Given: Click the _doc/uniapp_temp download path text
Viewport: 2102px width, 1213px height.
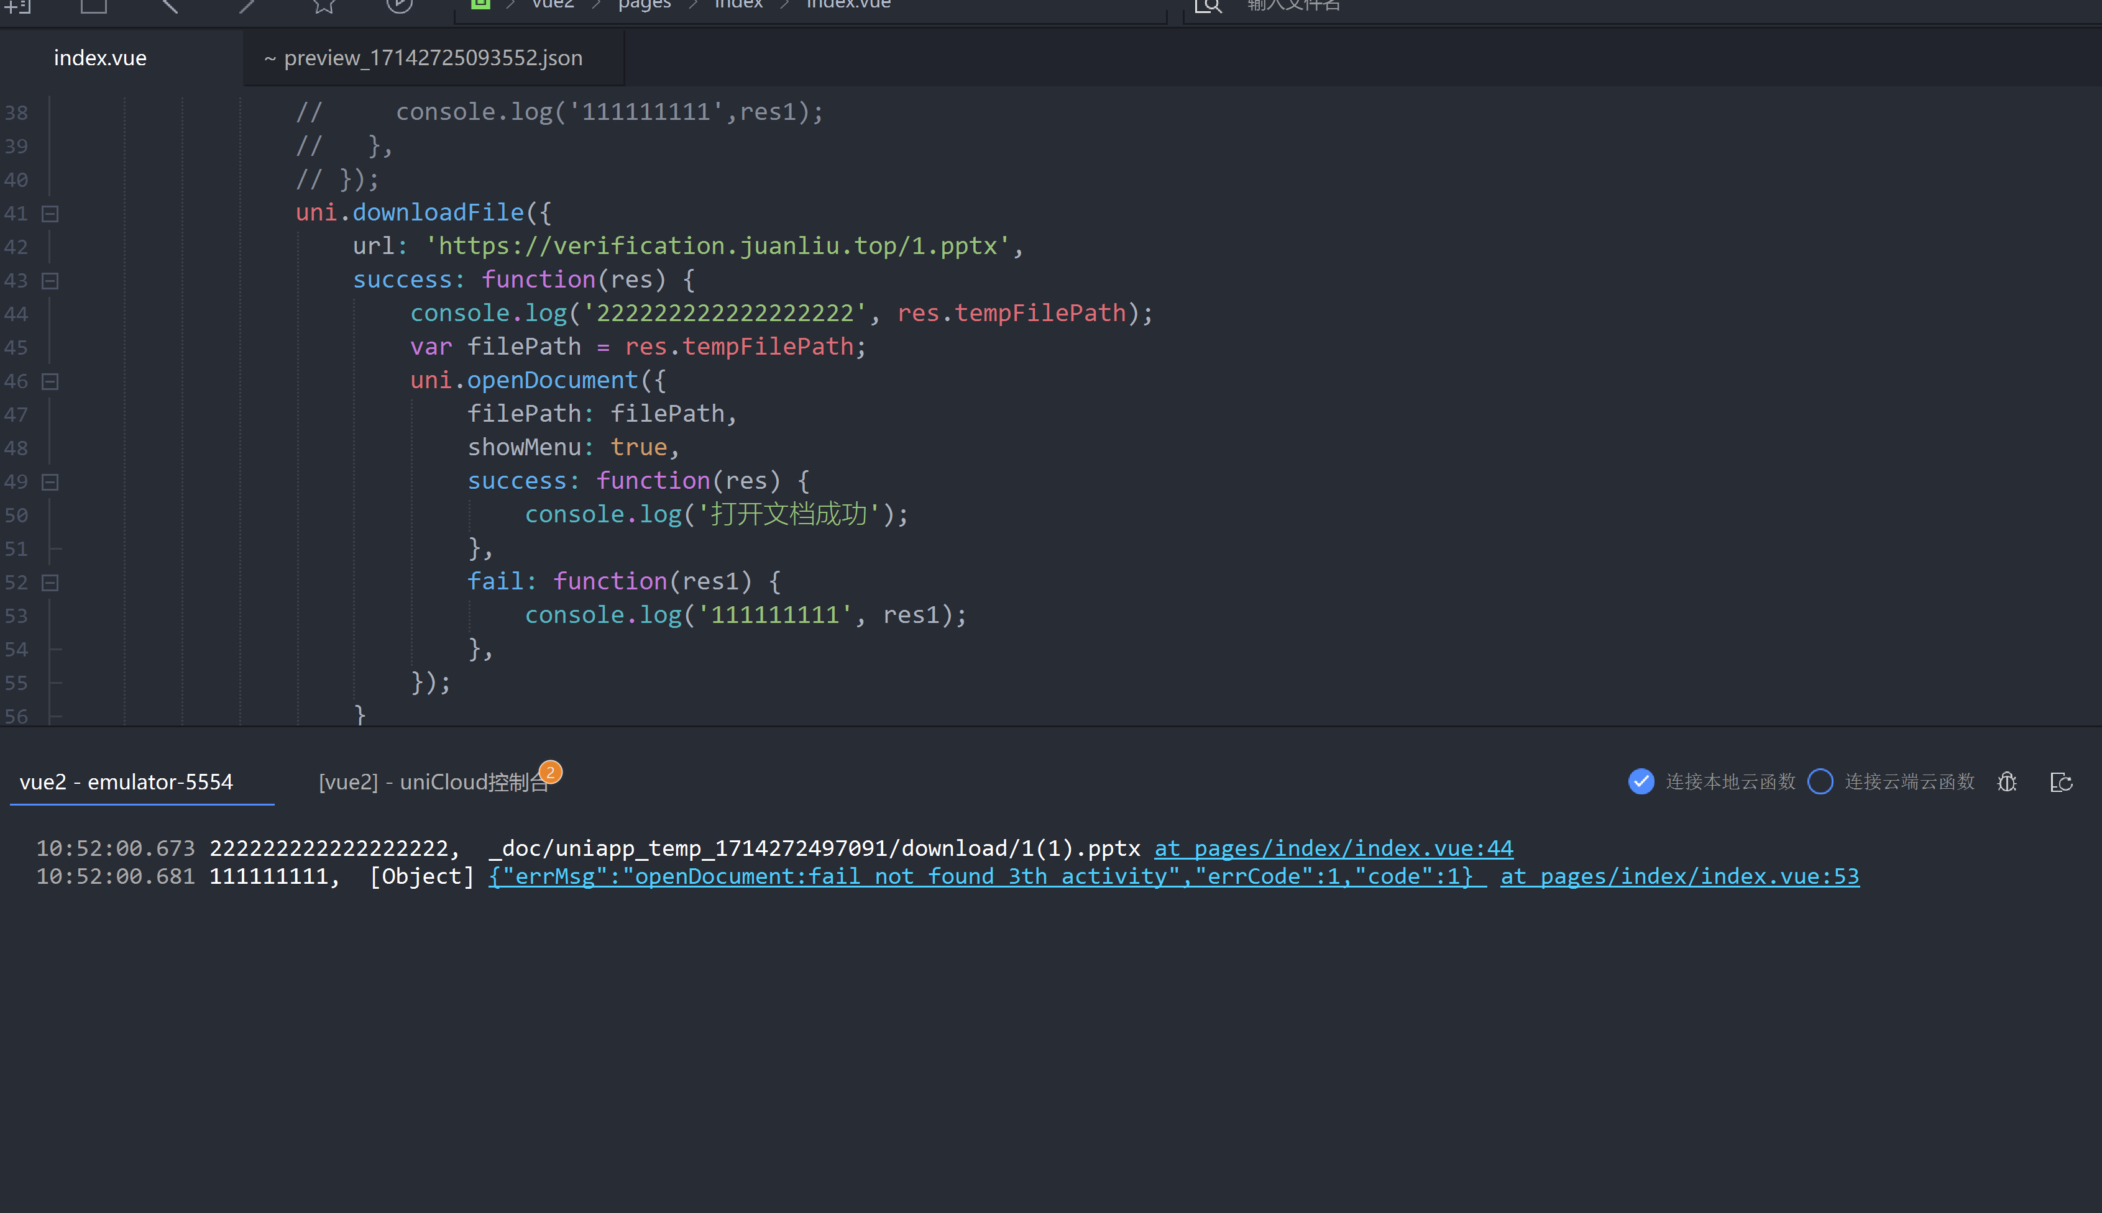Looking at the screenshot, I should [814, 848].
